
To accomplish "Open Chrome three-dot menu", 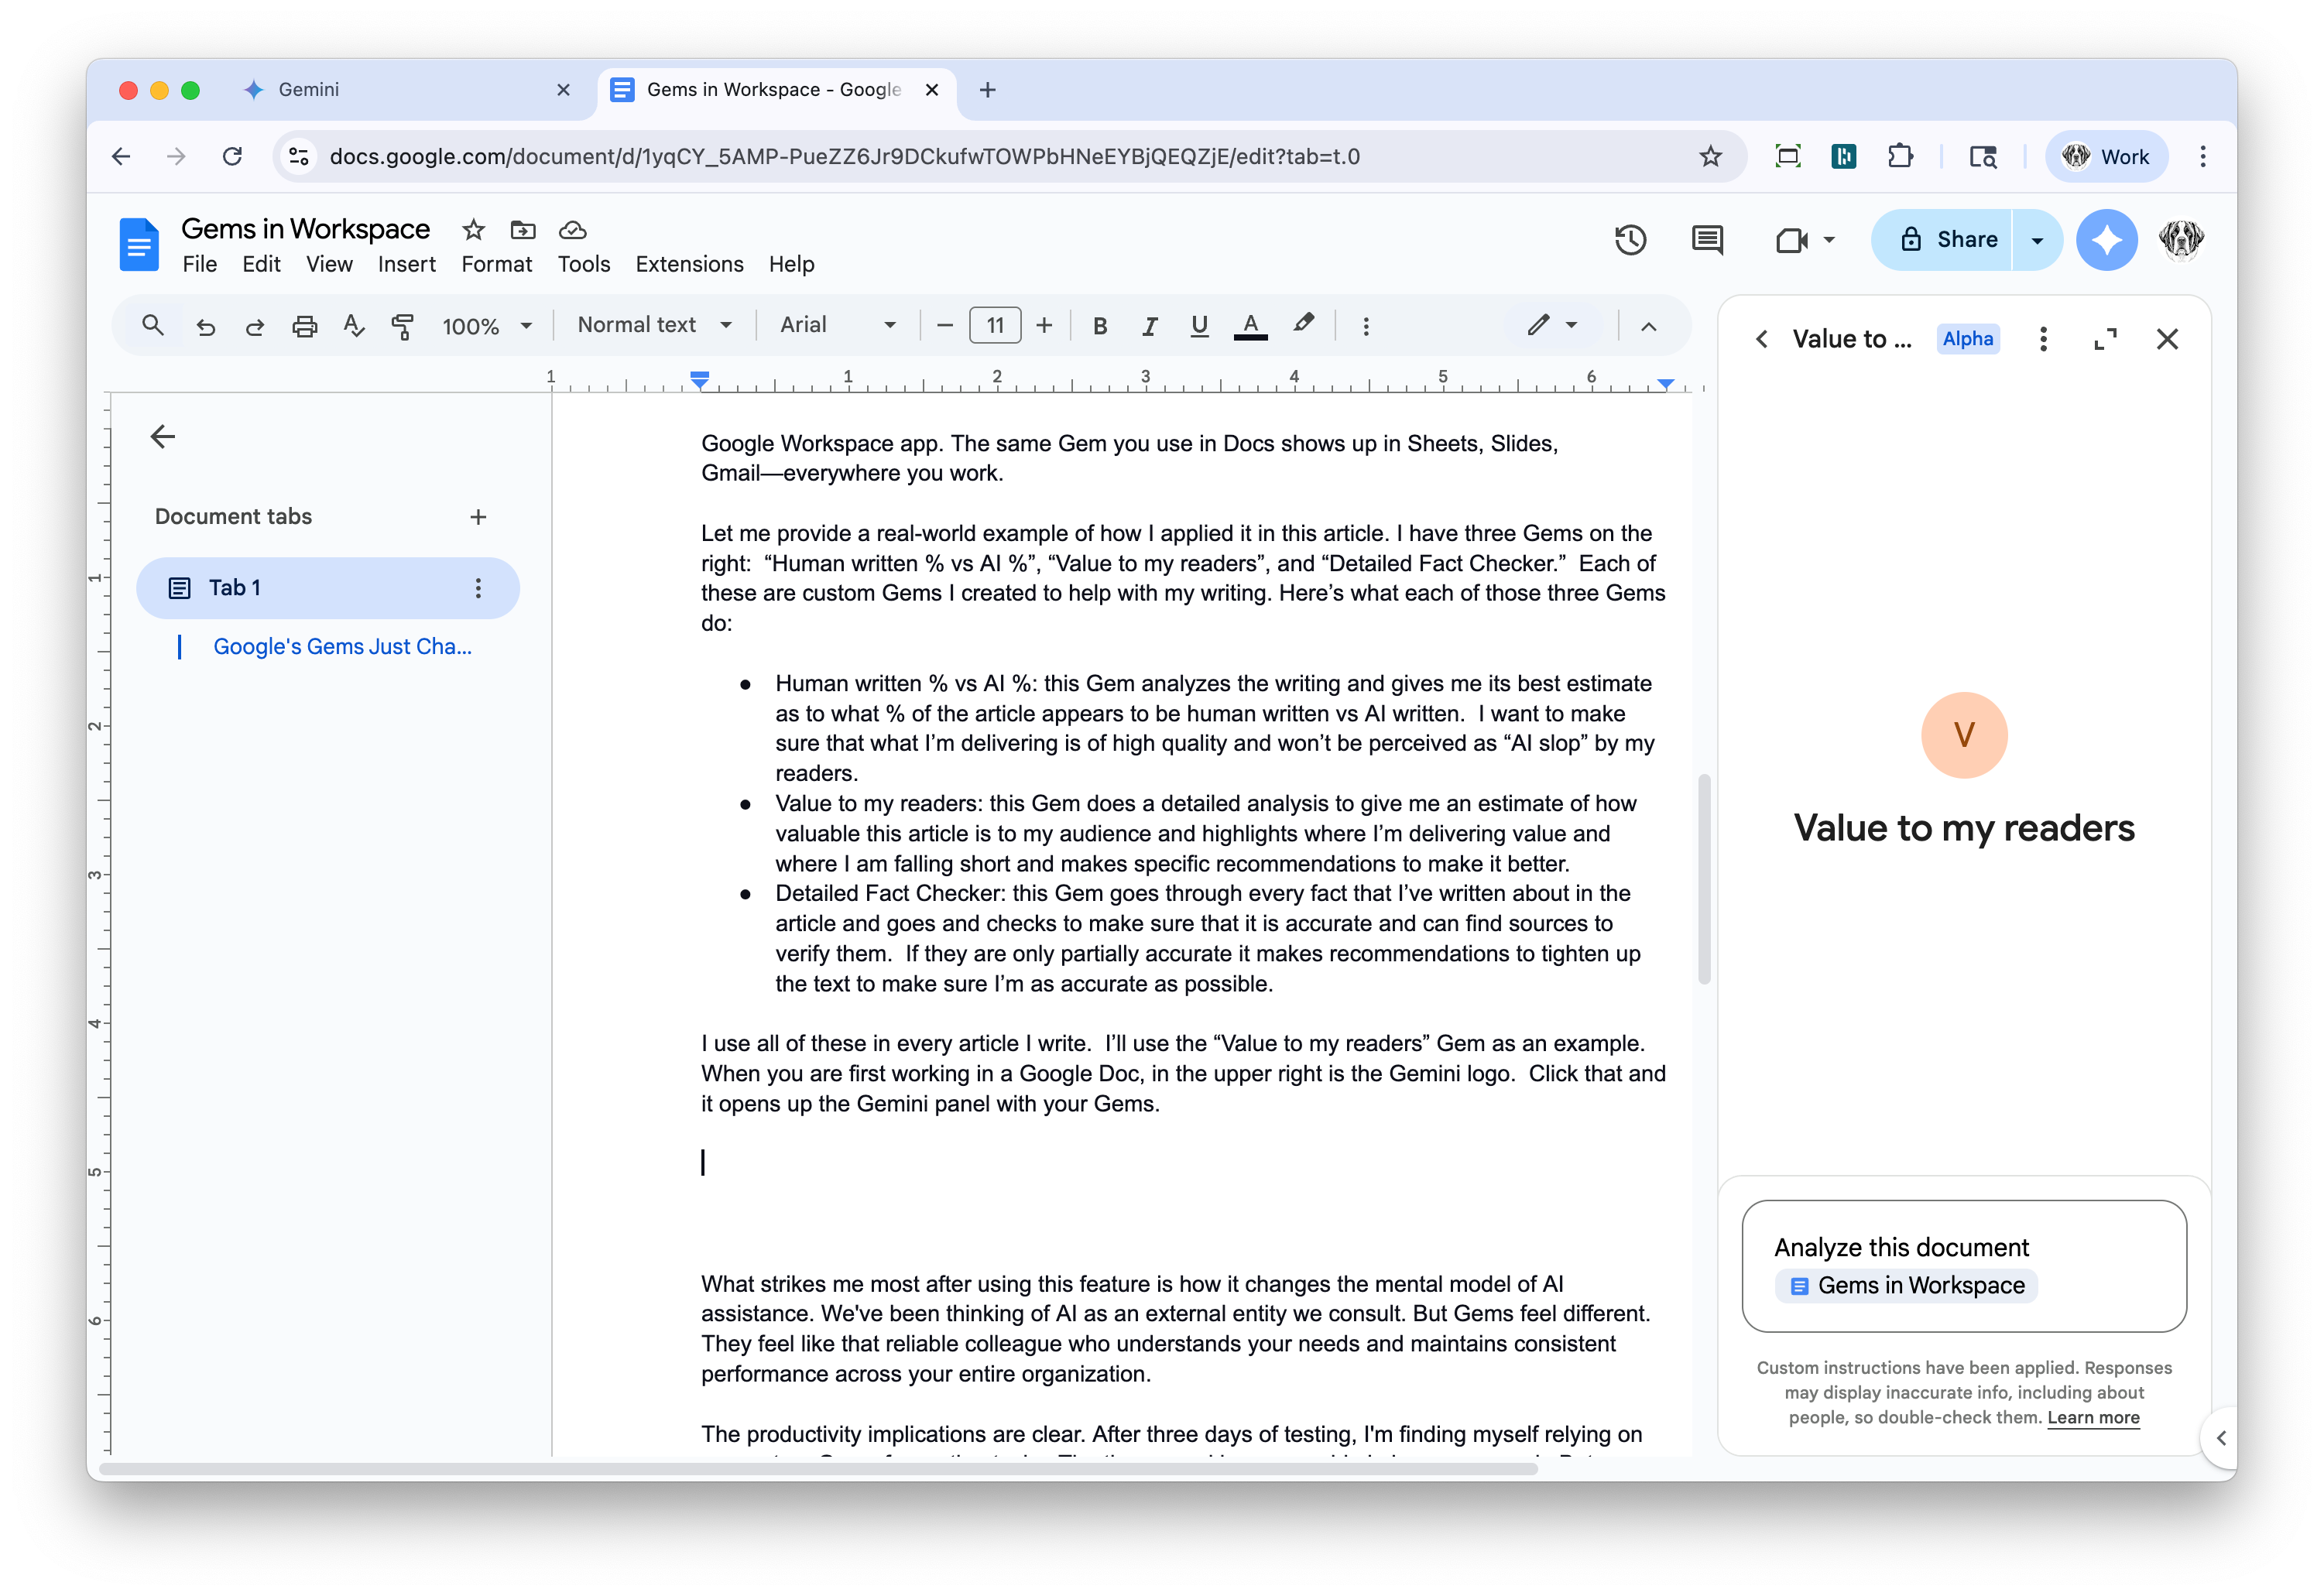I will pyautogui.click(x=2202, y=156).
